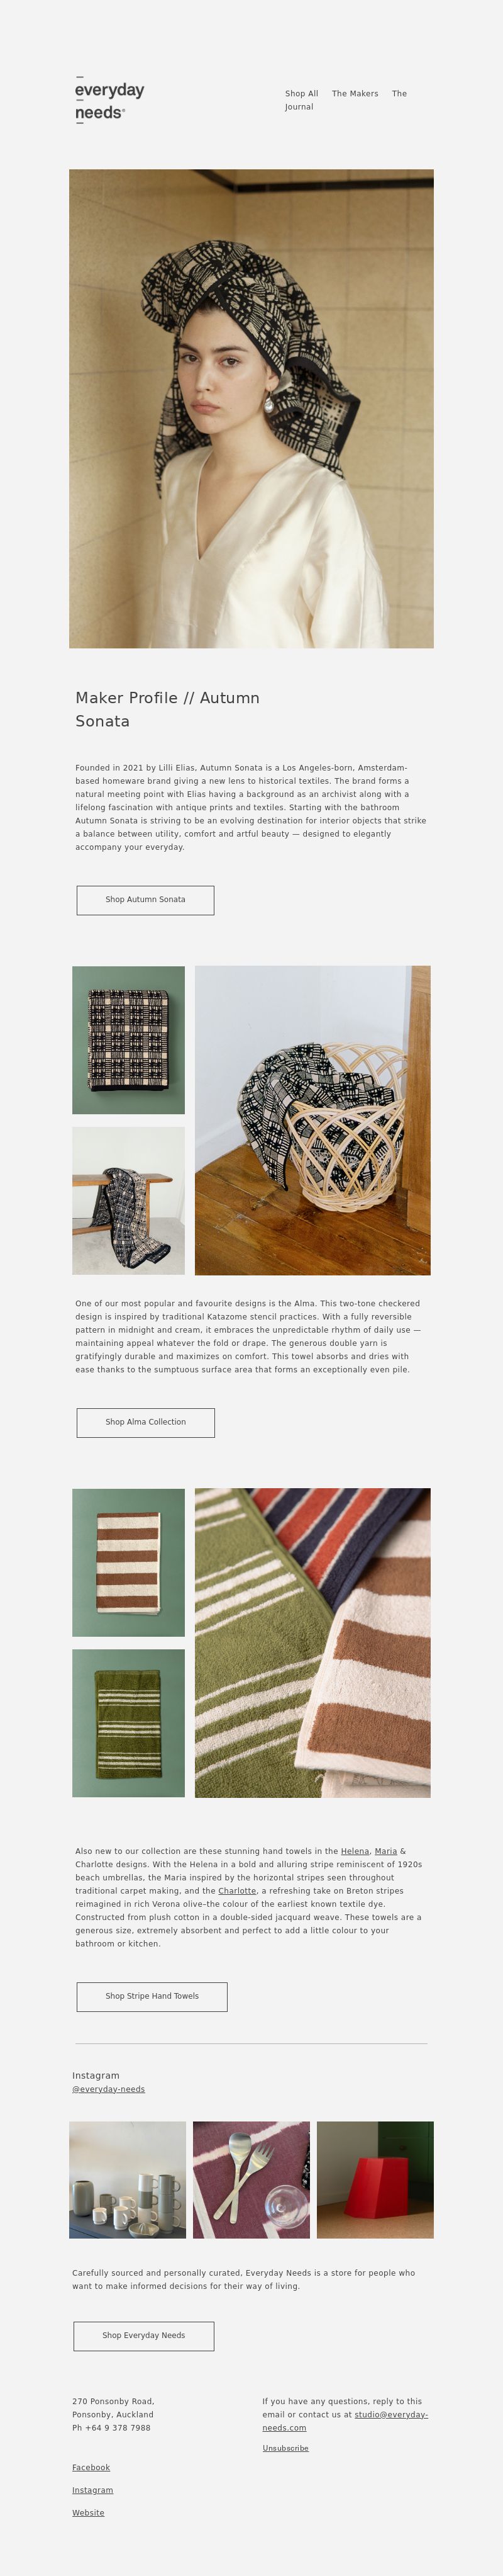Screen dimensions: 503x2576
Task: Open the @everyday-needs Instagram handle link
Action: tap(109, 2089)
